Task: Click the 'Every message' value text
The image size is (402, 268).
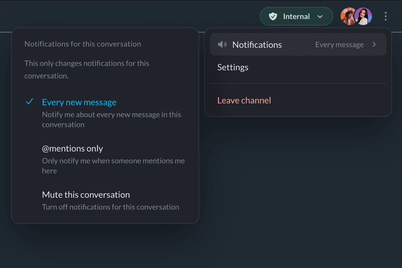Action: coord(339,45)
